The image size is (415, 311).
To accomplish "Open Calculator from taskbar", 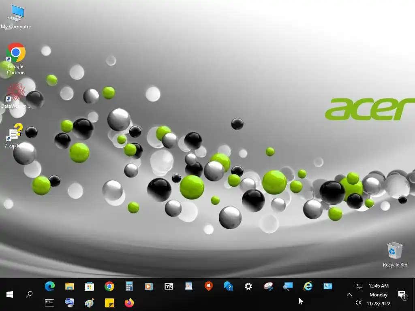I will (129, 286).
